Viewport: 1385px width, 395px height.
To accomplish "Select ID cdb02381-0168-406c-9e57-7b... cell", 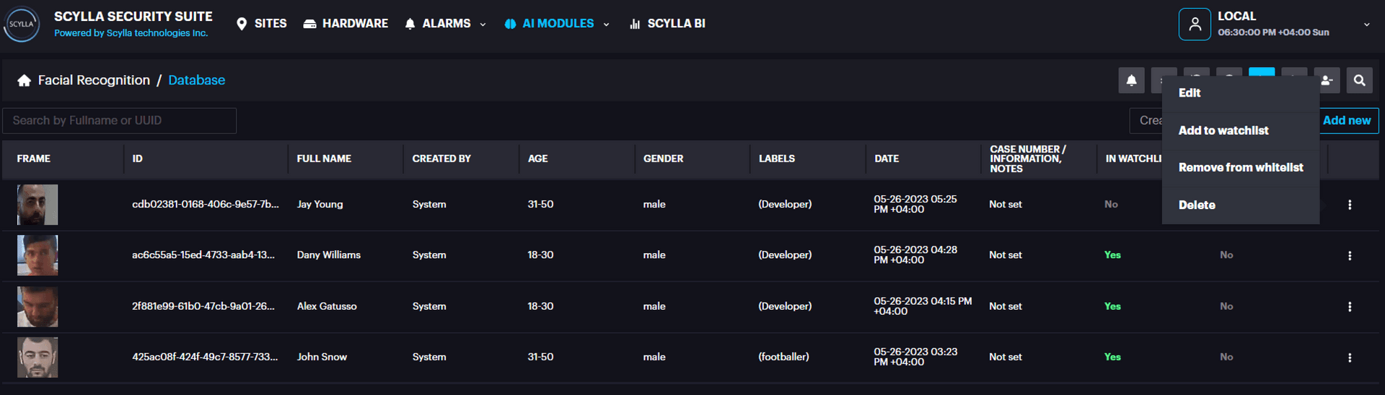I will (x=205, y=204).
